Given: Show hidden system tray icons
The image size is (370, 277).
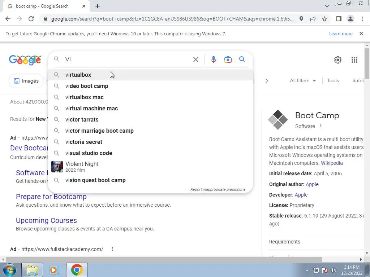Looking at the screenshot, I should pos(307,271).
